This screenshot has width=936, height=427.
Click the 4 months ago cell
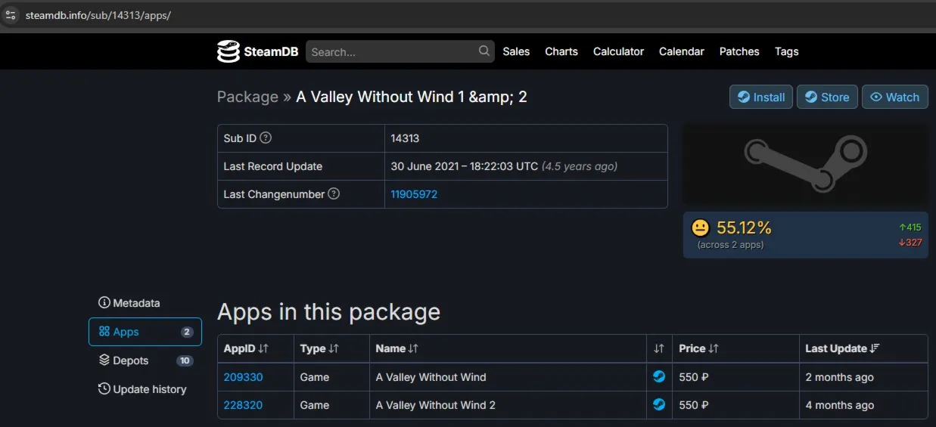point(839,405)
